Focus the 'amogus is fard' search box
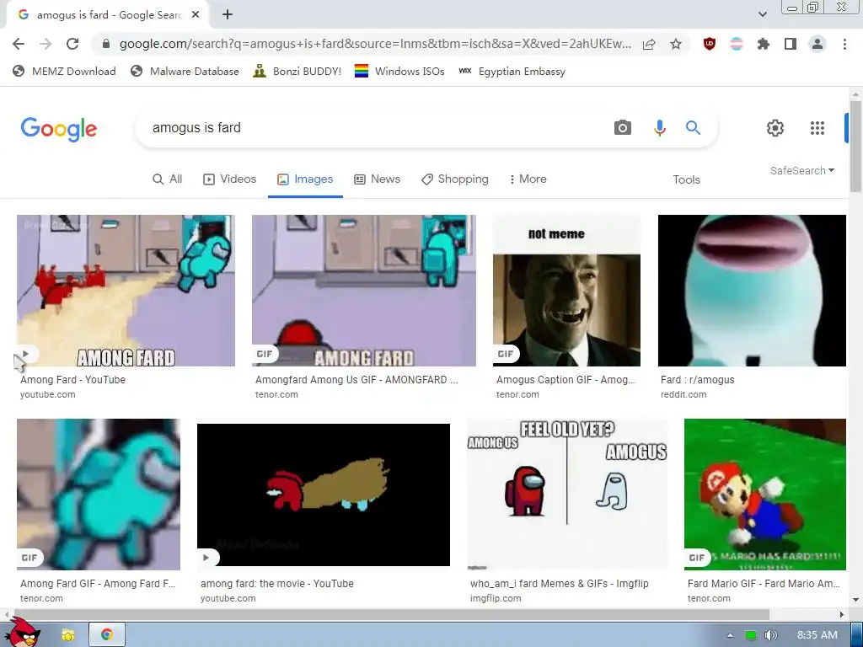This screenshot has width=863, height=647. (x=374, y=128)
